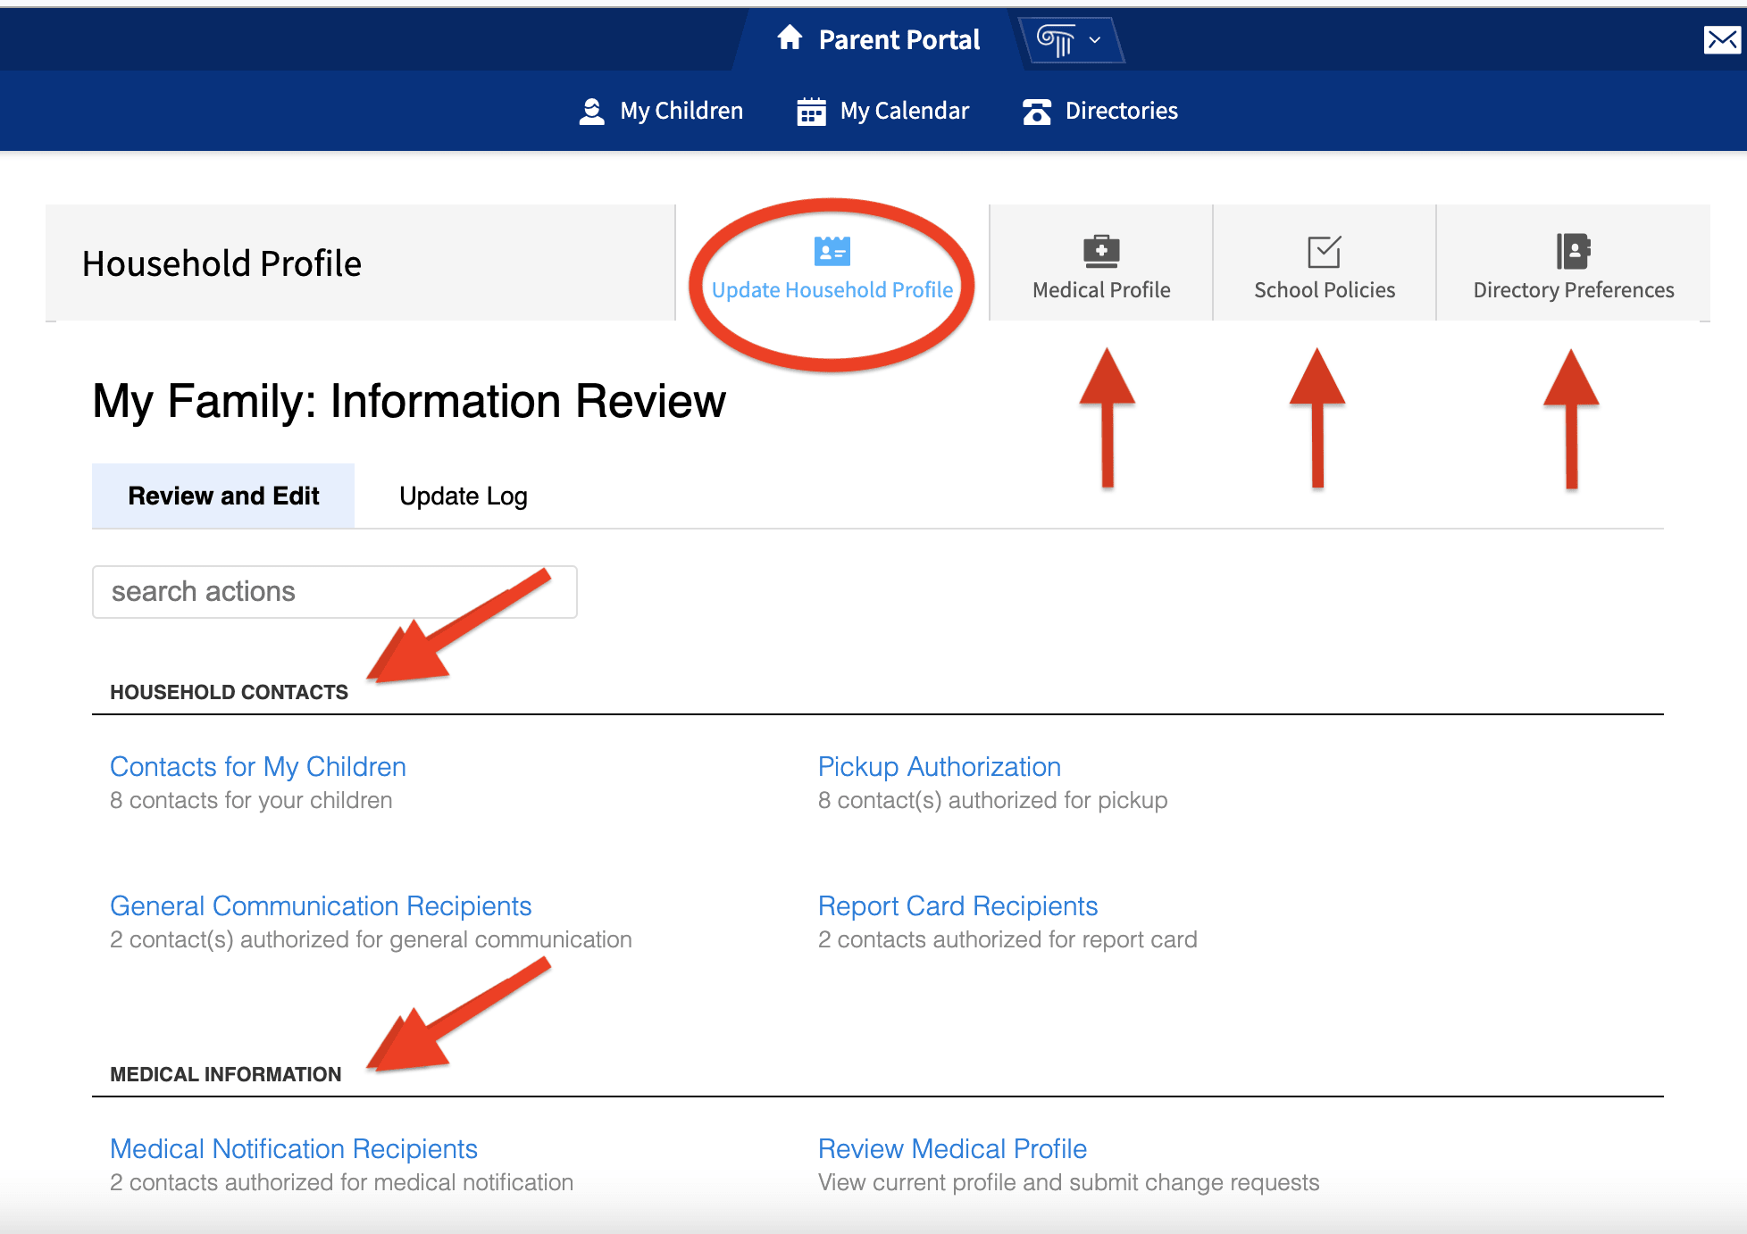
Task: Click the Parent Portal home icon
Action: pyautogui.click(x=790, y=38)
